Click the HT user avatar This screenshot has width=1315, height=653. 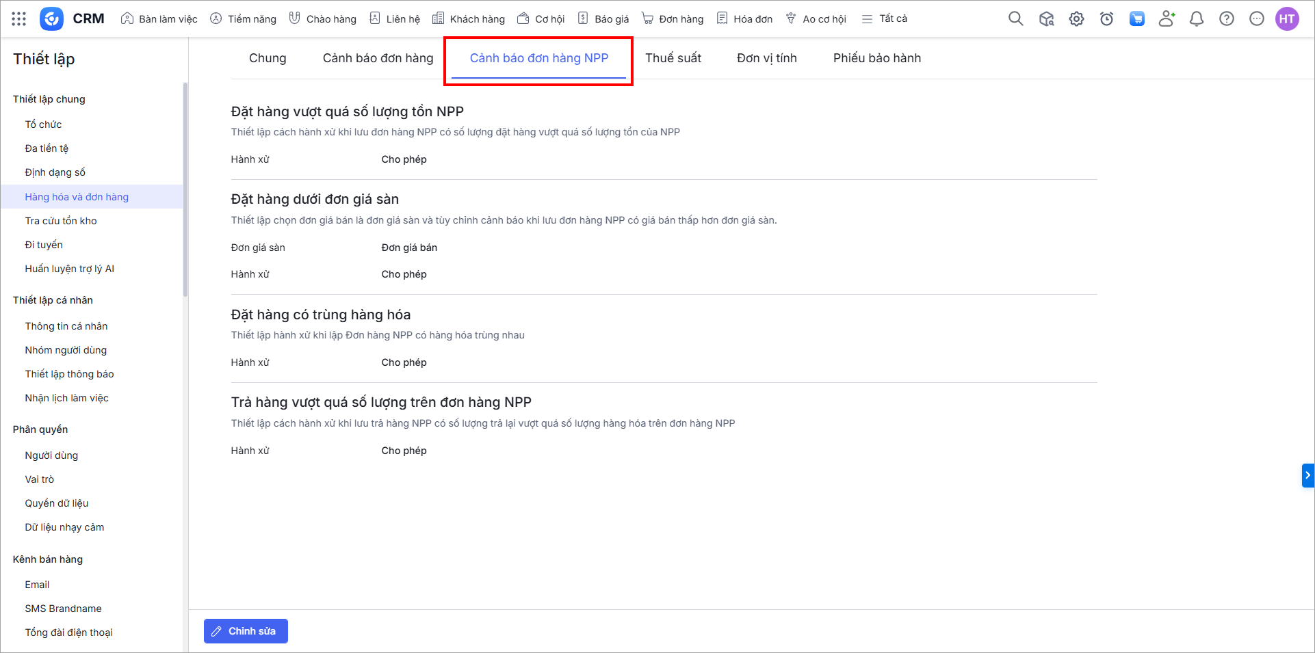1287,19
